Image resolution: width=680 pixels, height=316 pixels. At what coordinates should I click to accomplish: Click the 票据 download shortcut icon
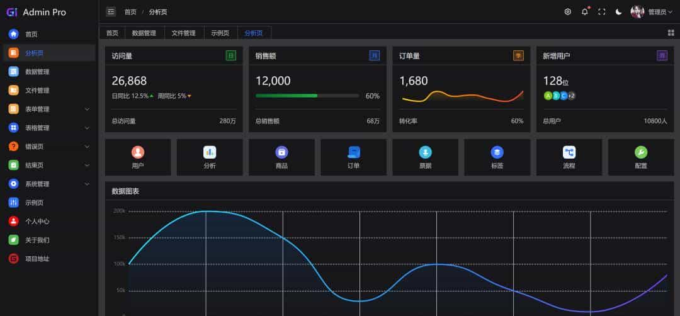point(426,152)
